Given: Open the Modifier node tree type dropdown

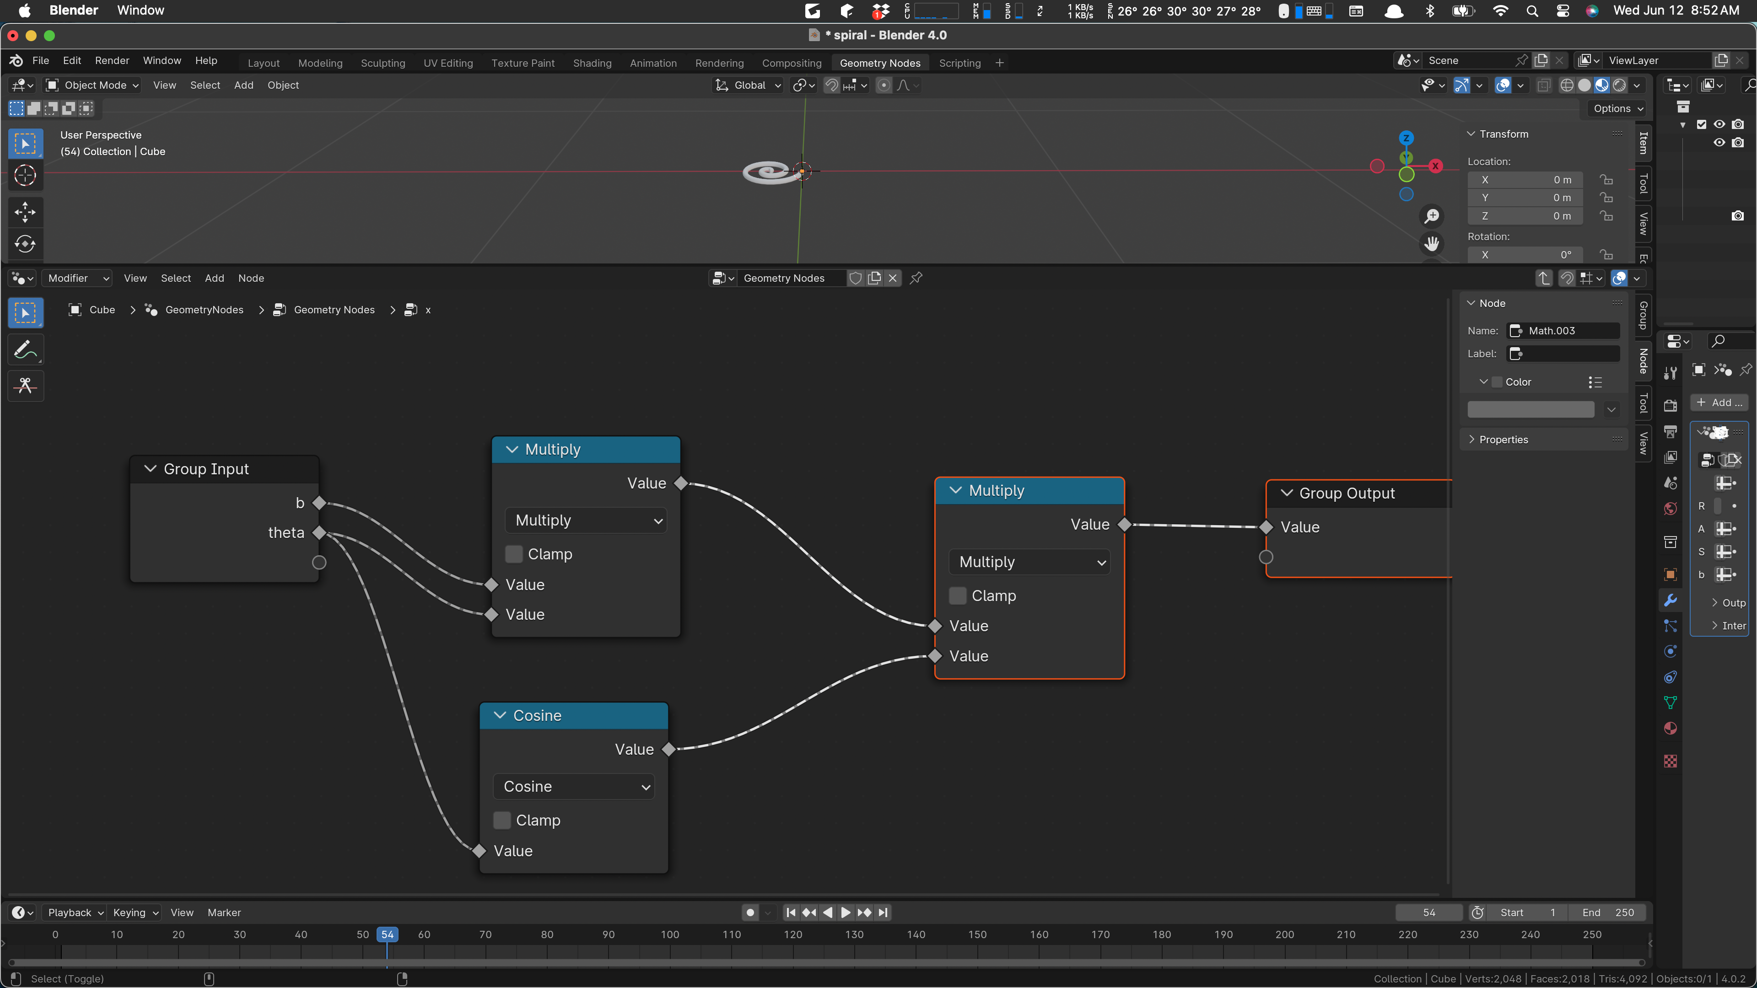Looking at the screenshot, I should tap(77, 278).
